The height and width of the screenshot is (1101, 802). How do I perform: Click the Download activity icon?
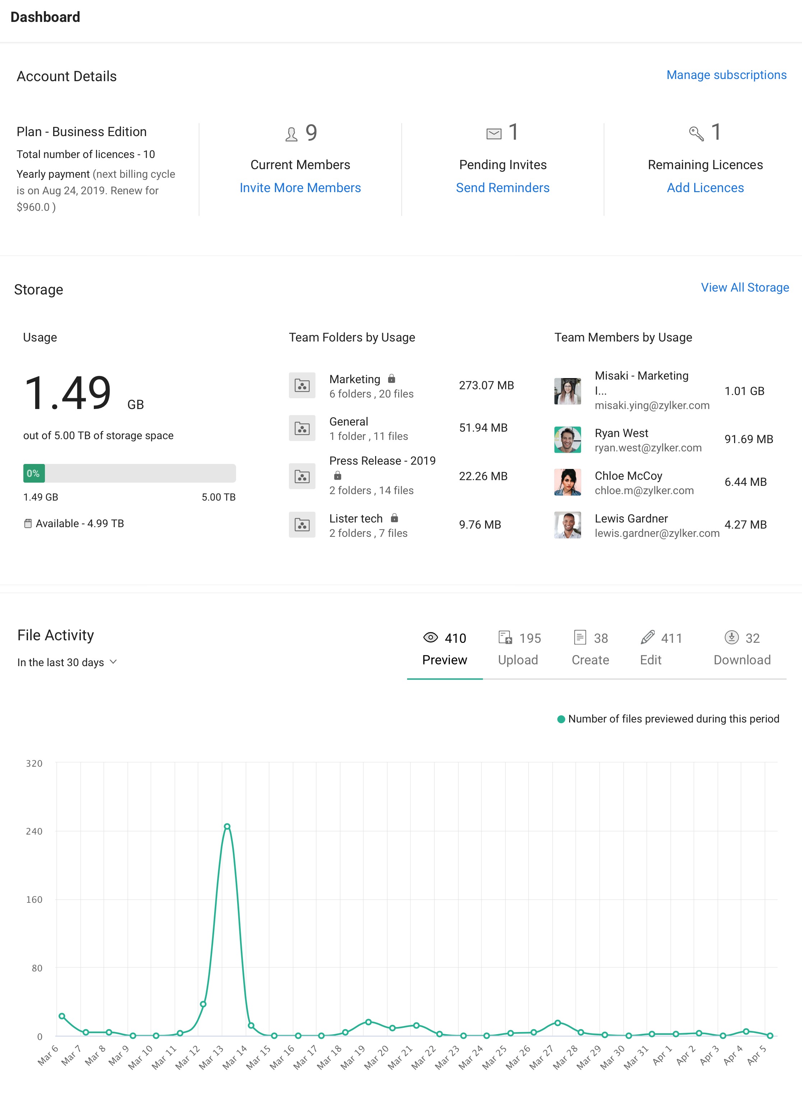point(731,637)
